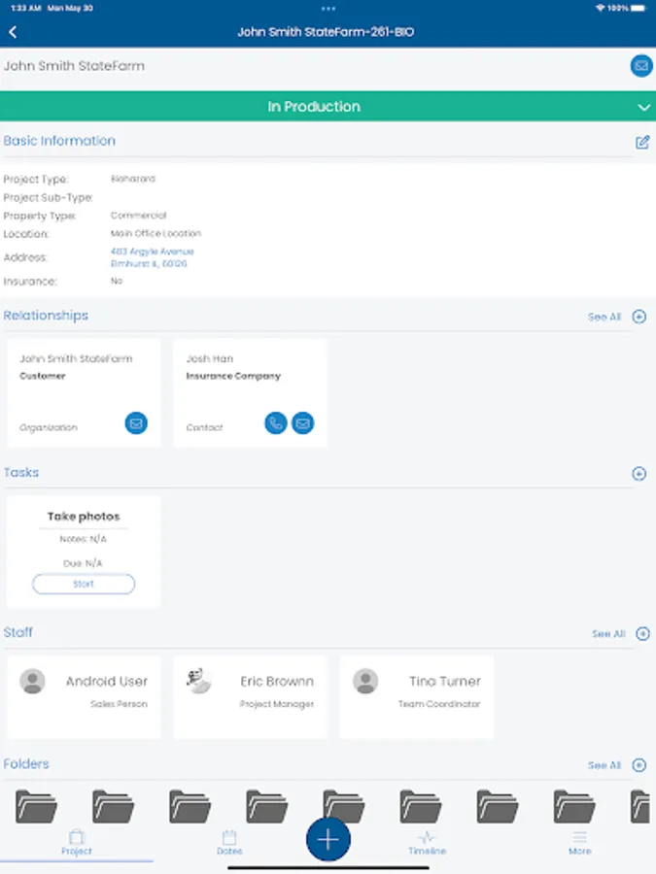See All staff members
The image size is (656, 874).
pyautogui.click(x=608, y=634)
